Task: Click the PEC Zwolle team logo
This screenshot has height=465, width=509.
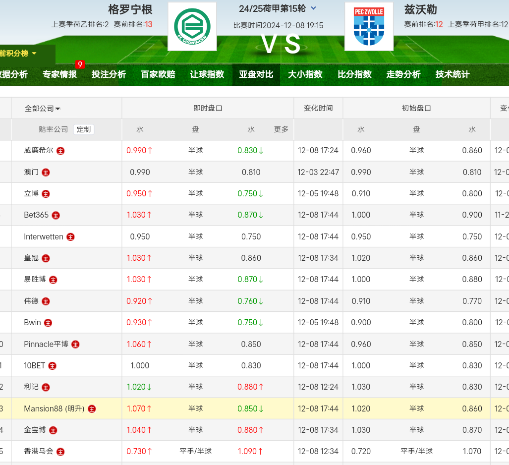Action: click(x=369, y=27)
